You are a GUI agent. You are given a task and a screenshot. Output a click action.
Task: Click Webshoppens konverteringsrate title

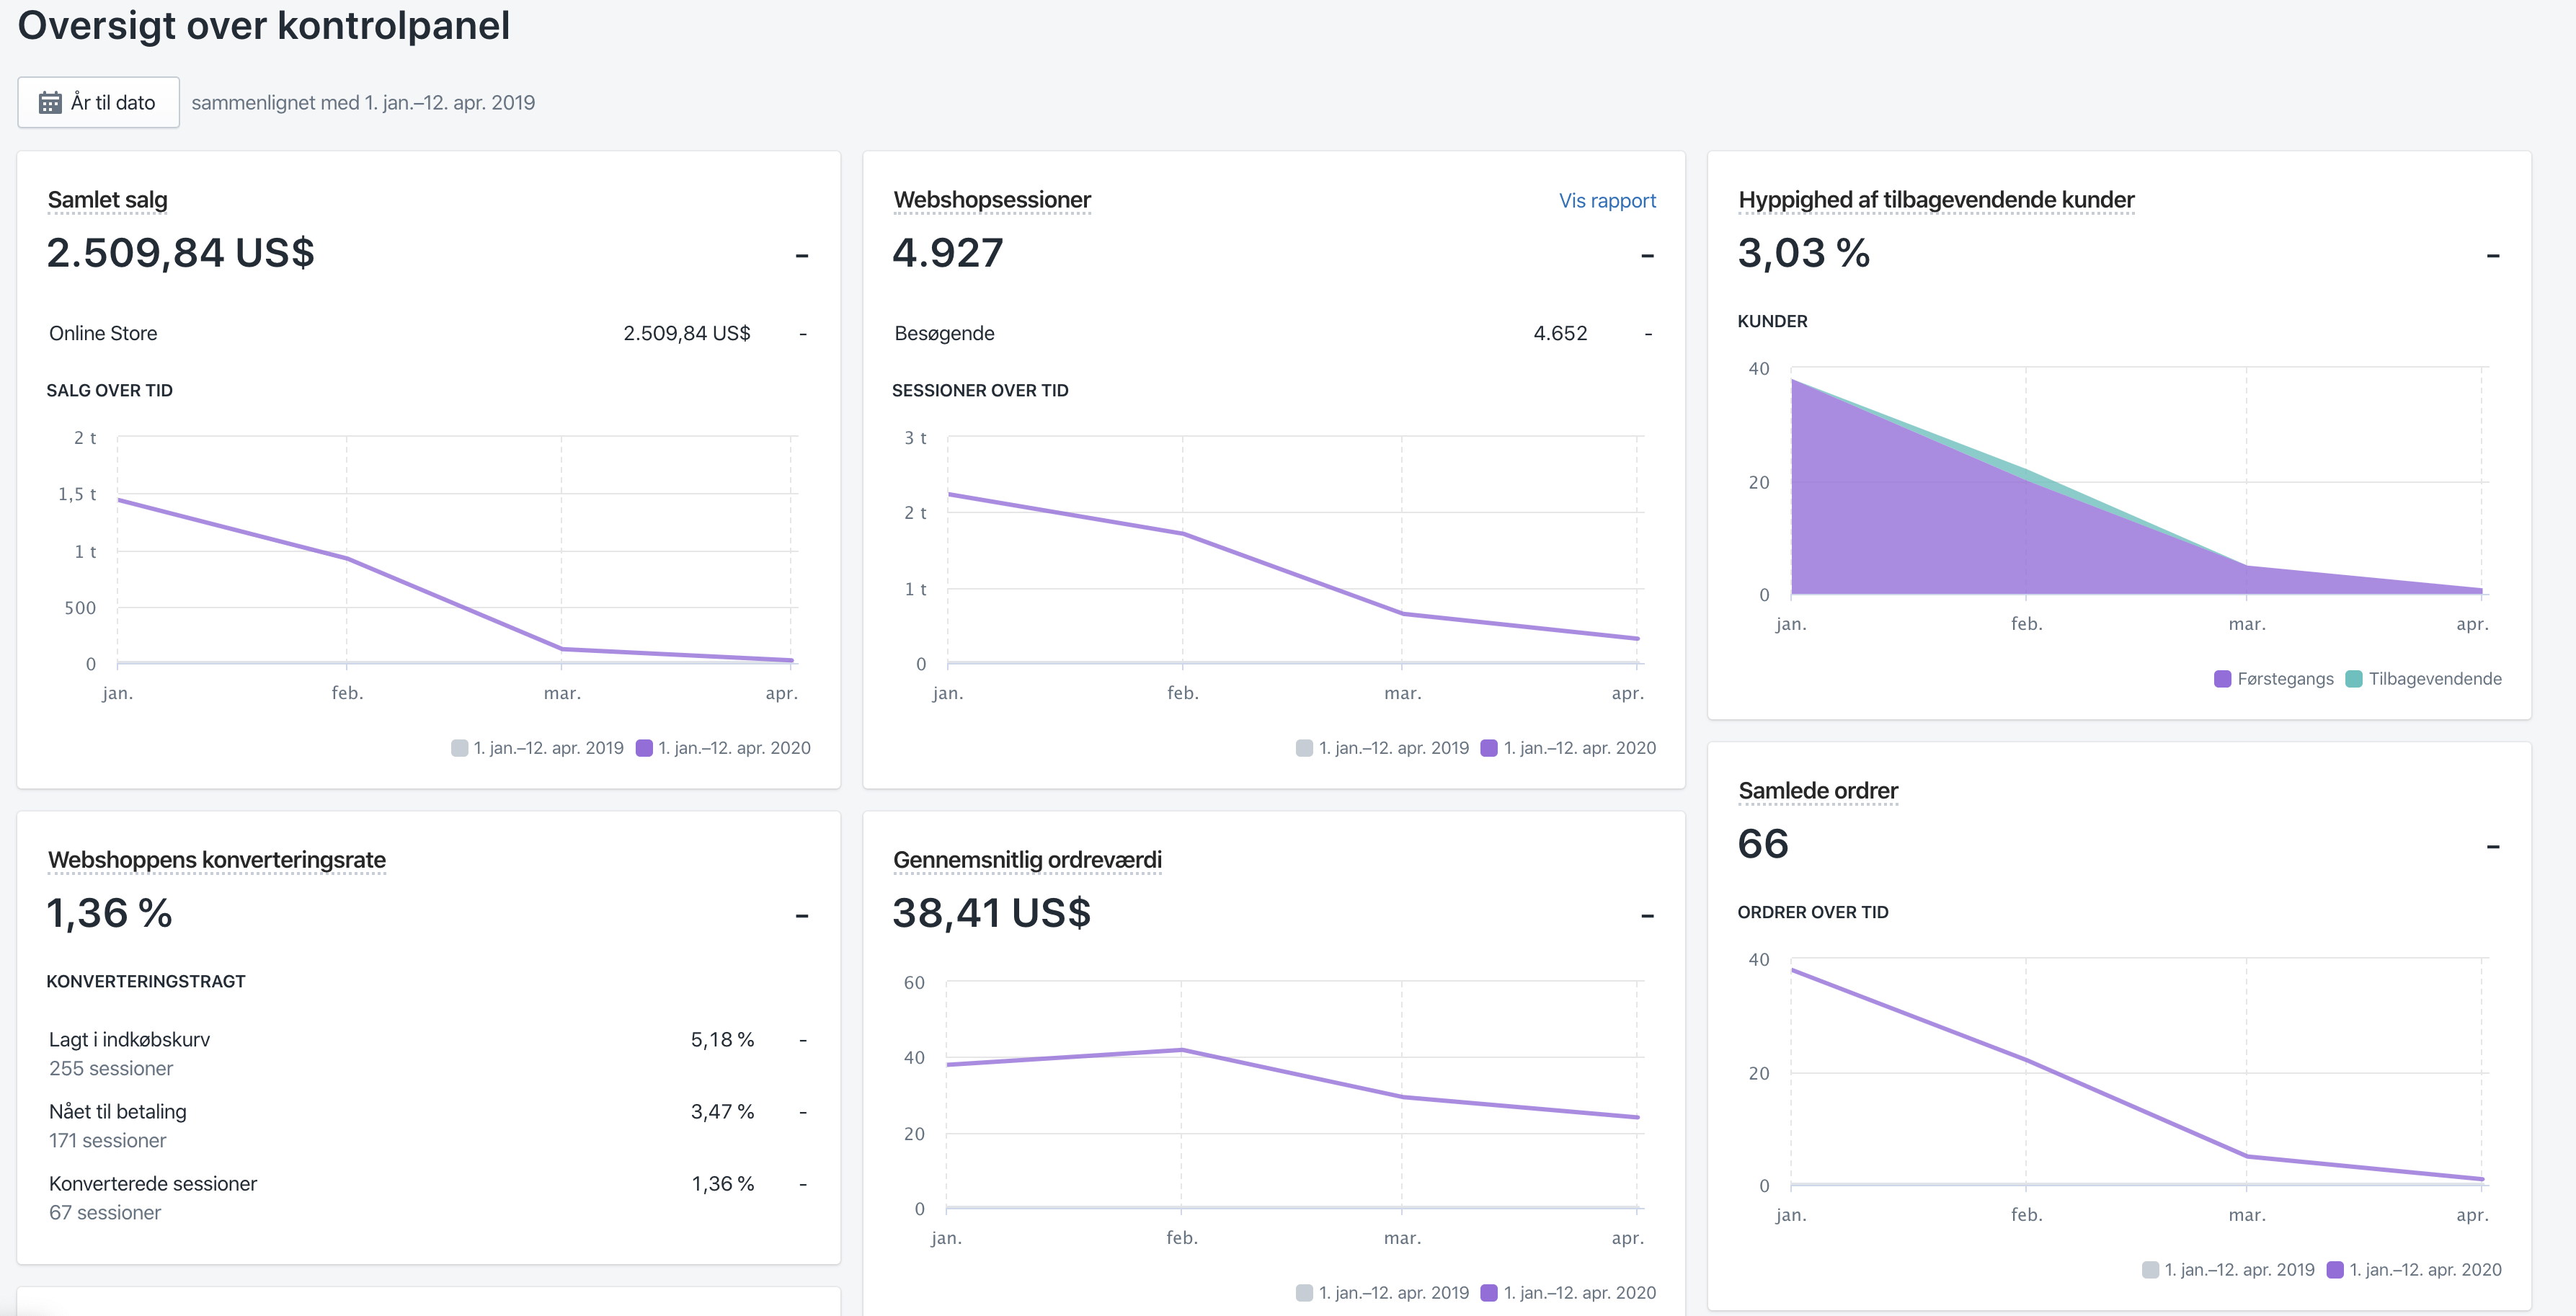coord(216,860)
